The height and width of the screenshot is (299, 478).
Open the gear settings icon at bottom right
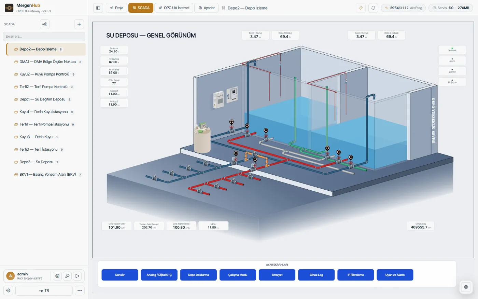[x=466, y=287]
